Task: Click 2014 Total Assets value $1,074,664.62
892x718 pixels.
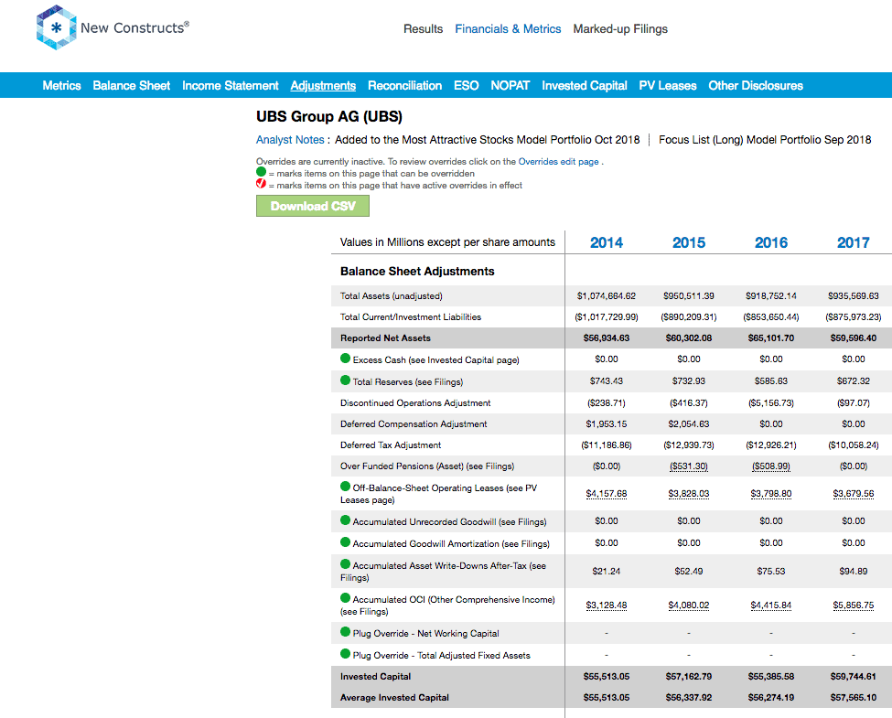Action: (x=607, y=295)
